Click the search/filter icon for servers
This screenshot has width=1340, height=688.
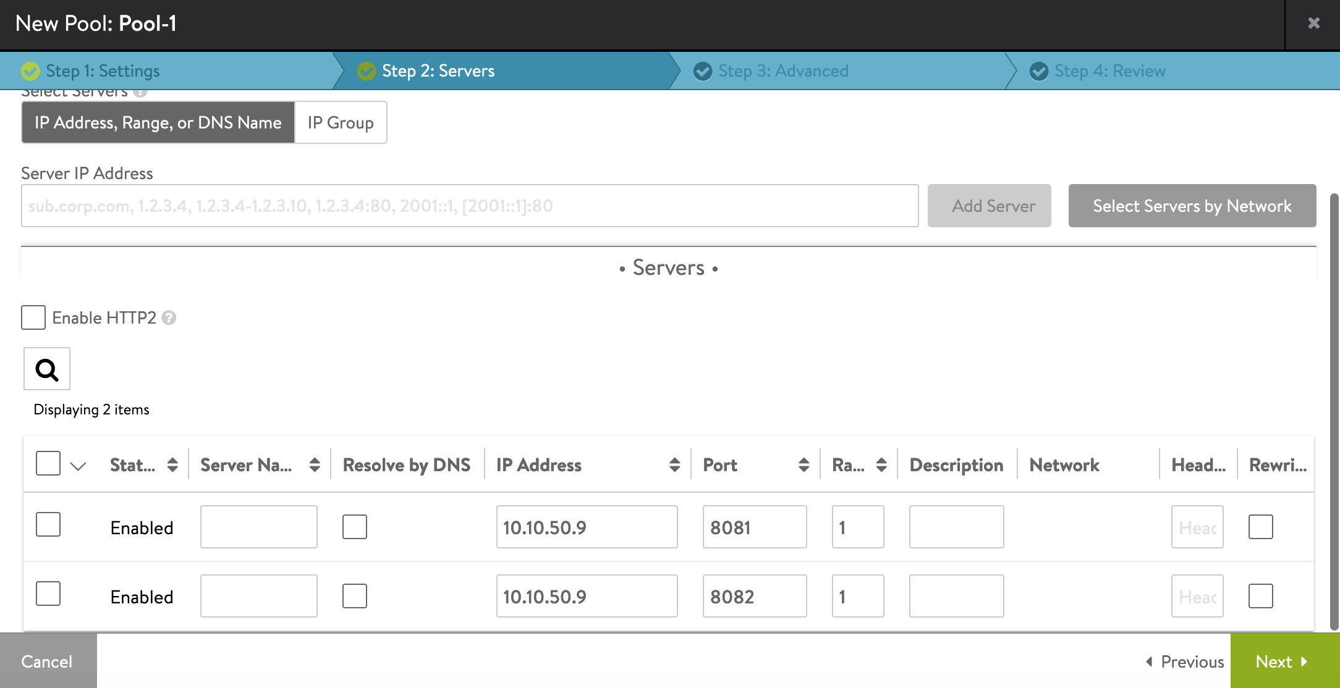click(46, 369)
